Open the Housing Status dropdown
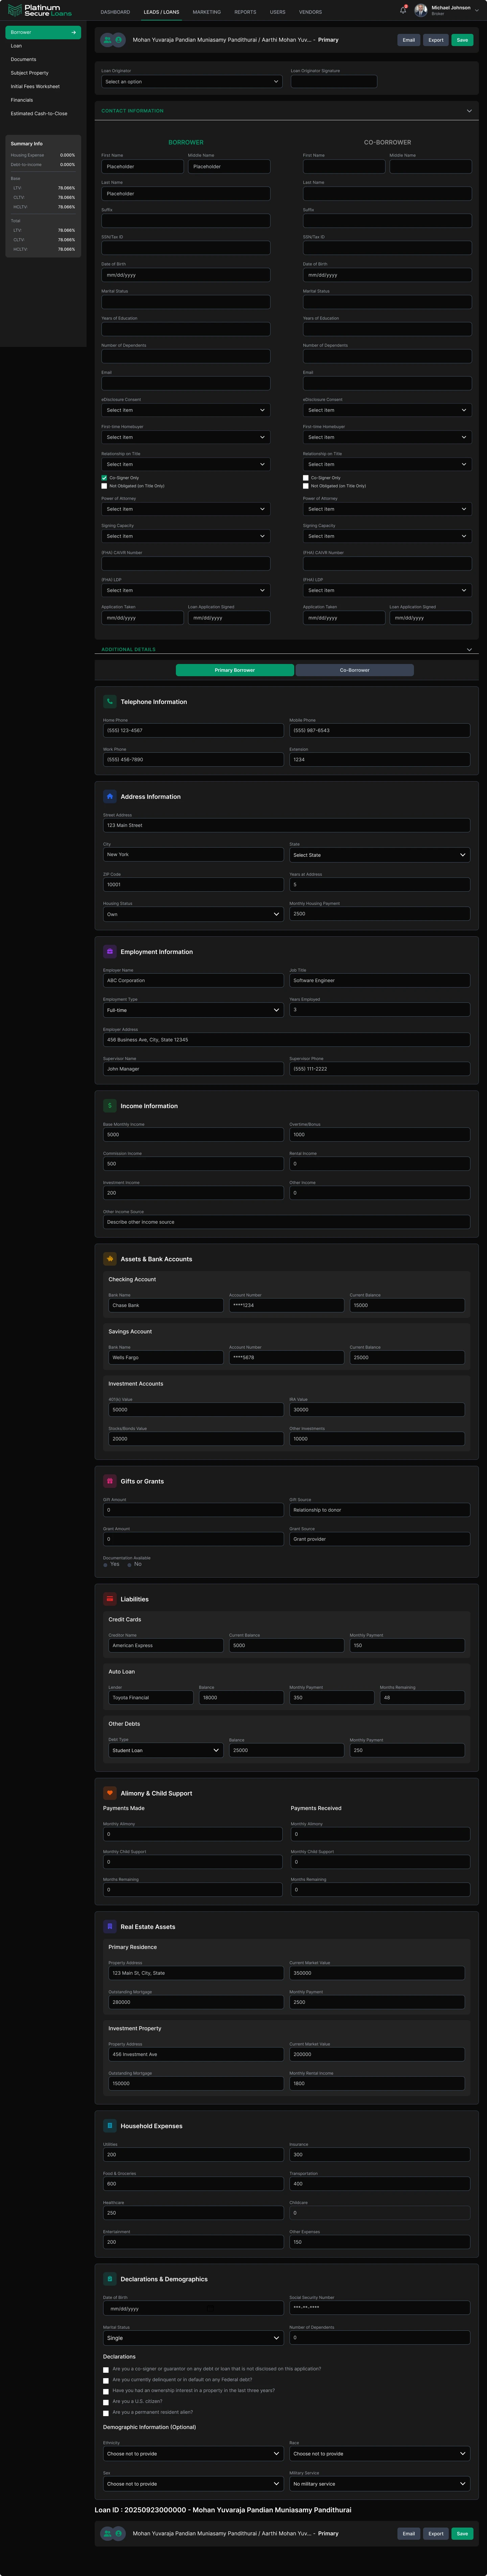Viewport: 487px width, 2576px height. pyautogui.click(x=193, y=914)
